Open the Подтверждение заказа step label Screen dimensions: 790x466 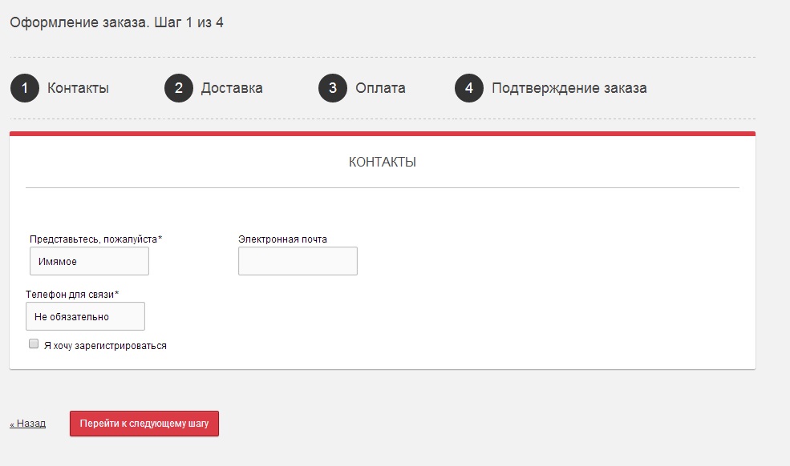coord(569,88)
